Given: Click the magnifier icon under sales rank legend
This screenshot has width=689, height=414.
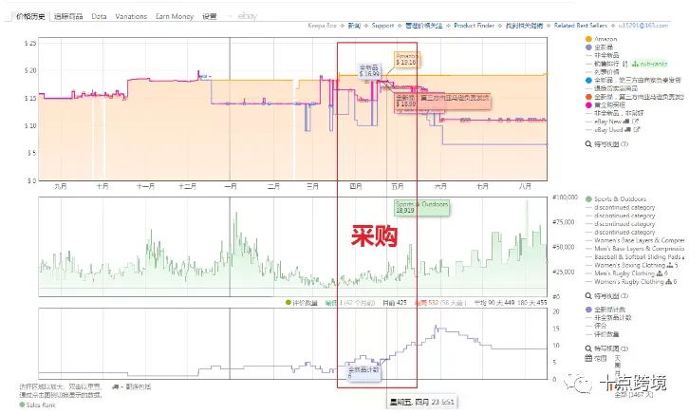Looking at the screenshot, I should (x=588, y=295).
